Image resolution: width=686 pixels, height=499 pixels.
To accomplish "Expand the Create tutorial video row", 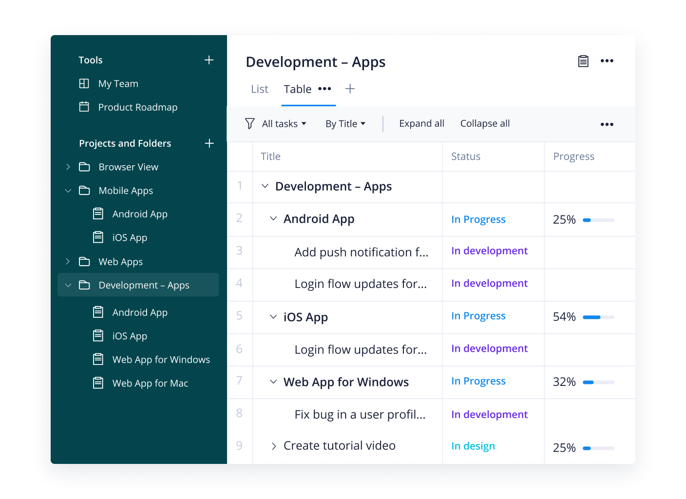I will (274, 446).
